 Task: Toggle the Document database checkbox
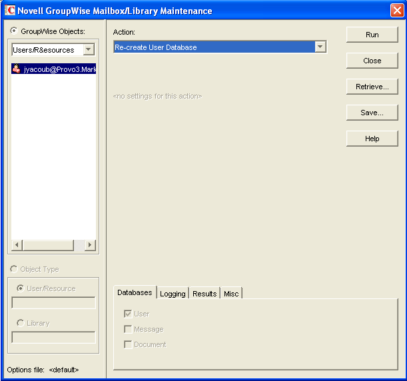pos(128,344)
